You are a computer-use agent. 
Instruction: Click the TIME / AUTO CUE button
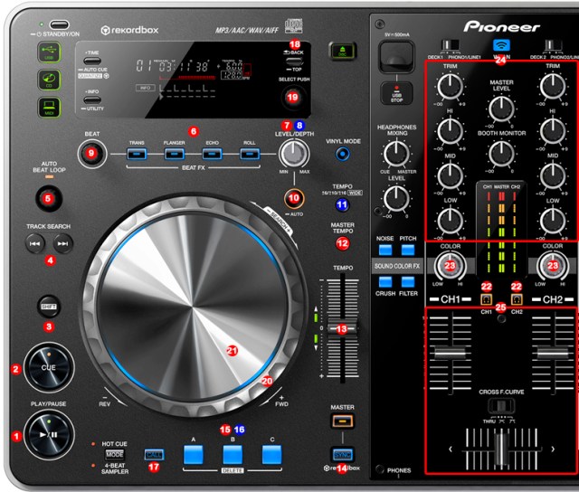coord(92,61)
